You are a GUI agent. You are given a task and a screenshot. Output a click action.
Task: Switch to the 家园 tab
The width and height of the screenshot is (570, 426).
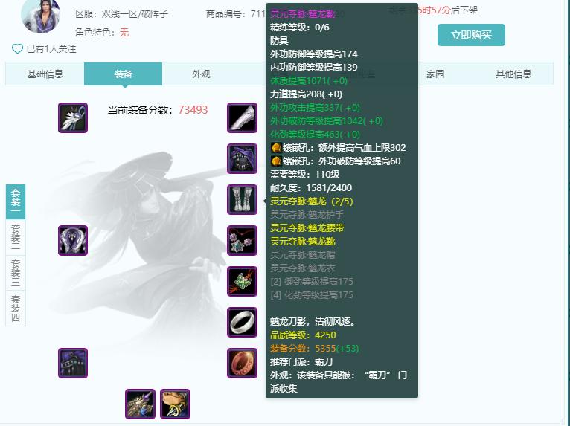(435, 74)
